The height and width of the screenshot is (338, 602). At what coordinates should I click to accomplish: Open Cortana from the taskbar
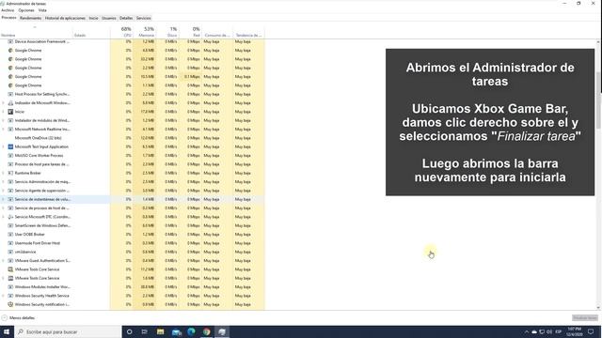coord(130,331)
